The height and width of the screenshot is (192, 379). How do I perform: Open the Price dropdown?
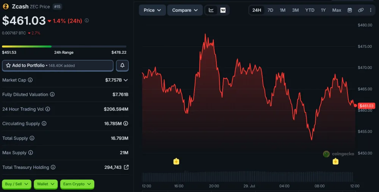point(152,10)
